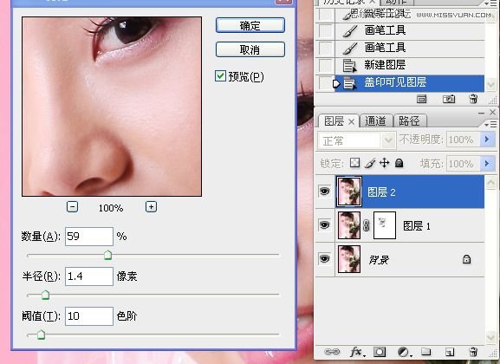Select the 图层 1 layer mask thumbnail
The height and width of the screenshot is (364, 500).
385,225
